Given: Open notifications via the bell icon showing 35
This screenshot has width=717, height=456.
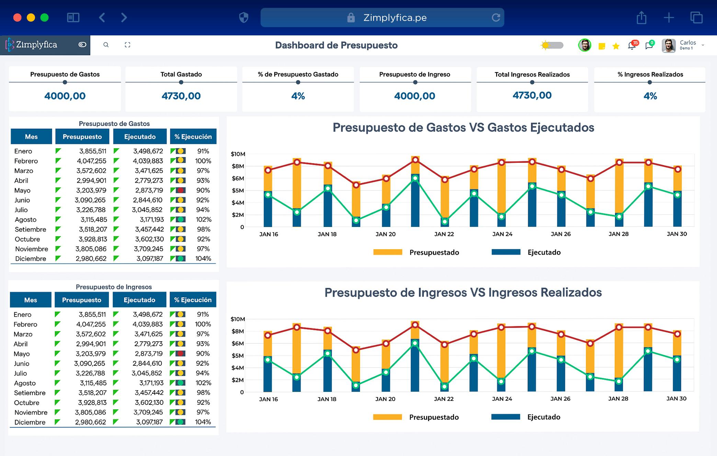Looking at the screenshot, I should click(632, 45).
